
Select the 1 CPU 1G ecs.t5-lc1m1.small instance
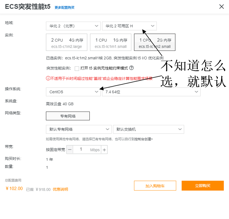111,42
